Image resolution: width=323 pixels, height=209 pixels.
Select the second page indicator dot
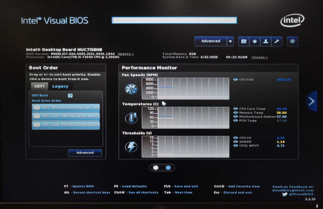point(168,167)
